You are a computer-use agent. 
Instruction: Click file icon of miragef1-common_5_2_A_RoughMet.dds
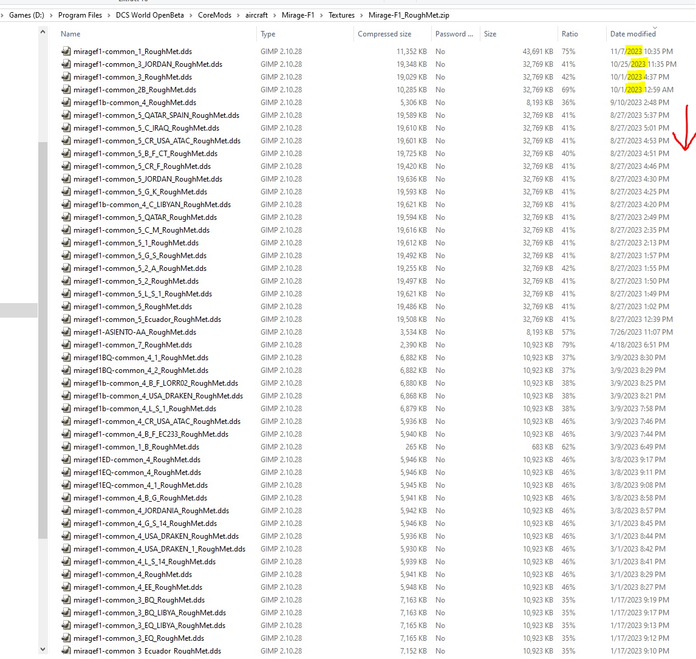[66, 268]
